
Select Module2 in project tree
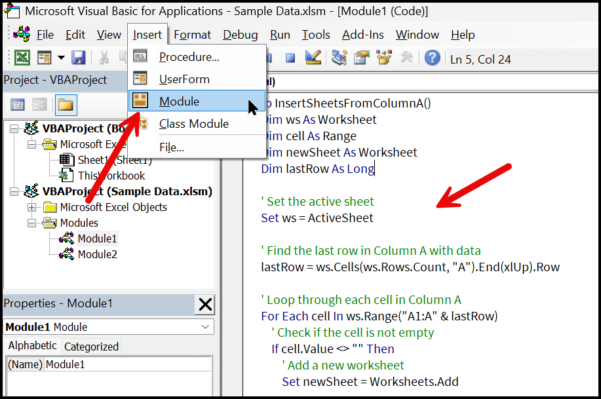pyautogui.click(x=98, y=254)
